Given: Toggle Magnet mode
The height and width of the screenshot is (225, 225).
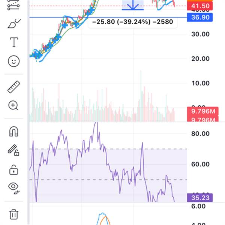Looking at the screenshot, I should (14, 131).
